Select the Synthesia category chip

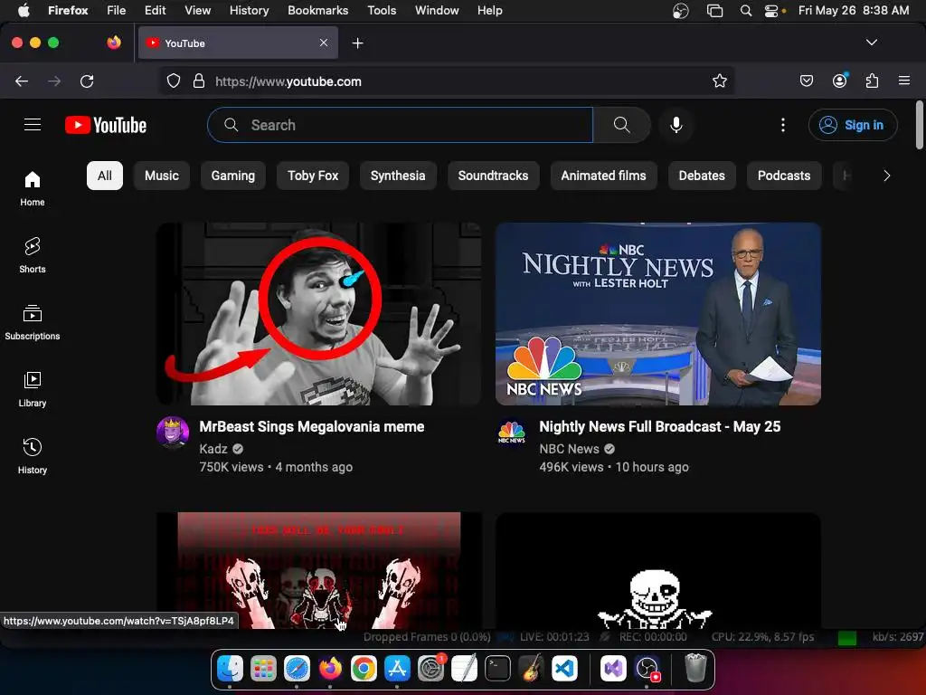click(x=398, y=176)
